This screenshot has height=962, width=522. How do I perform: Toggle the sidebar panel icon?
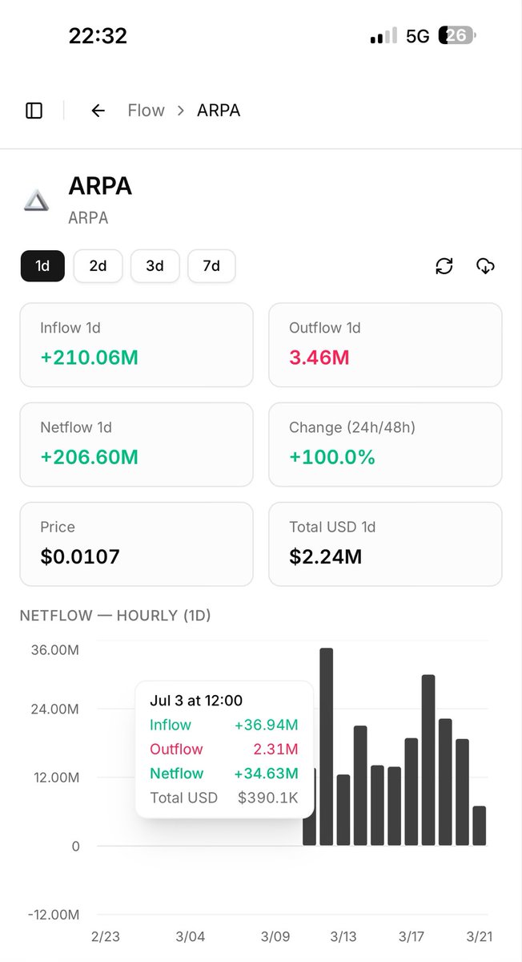point(34,111)
